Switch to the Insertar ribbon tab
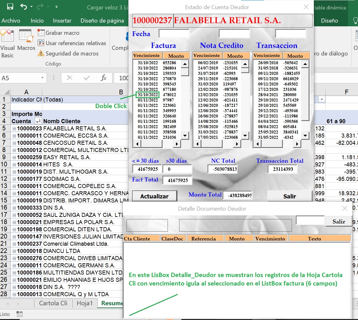This screenshot has width=358, height=320. [62, 21]
